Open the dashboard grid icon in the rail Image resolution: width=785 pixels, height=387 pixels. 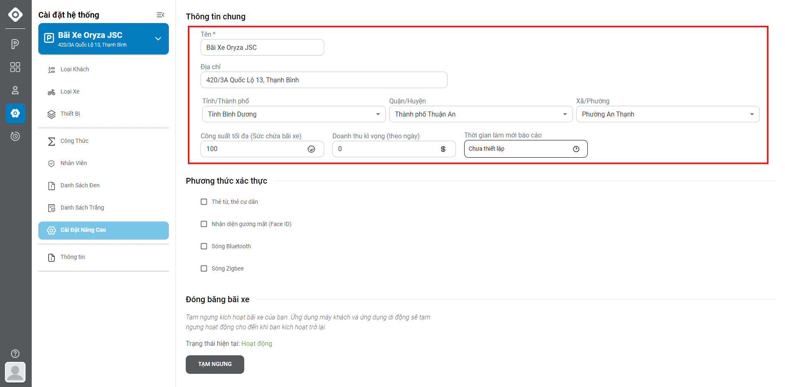tap(15, 67)
